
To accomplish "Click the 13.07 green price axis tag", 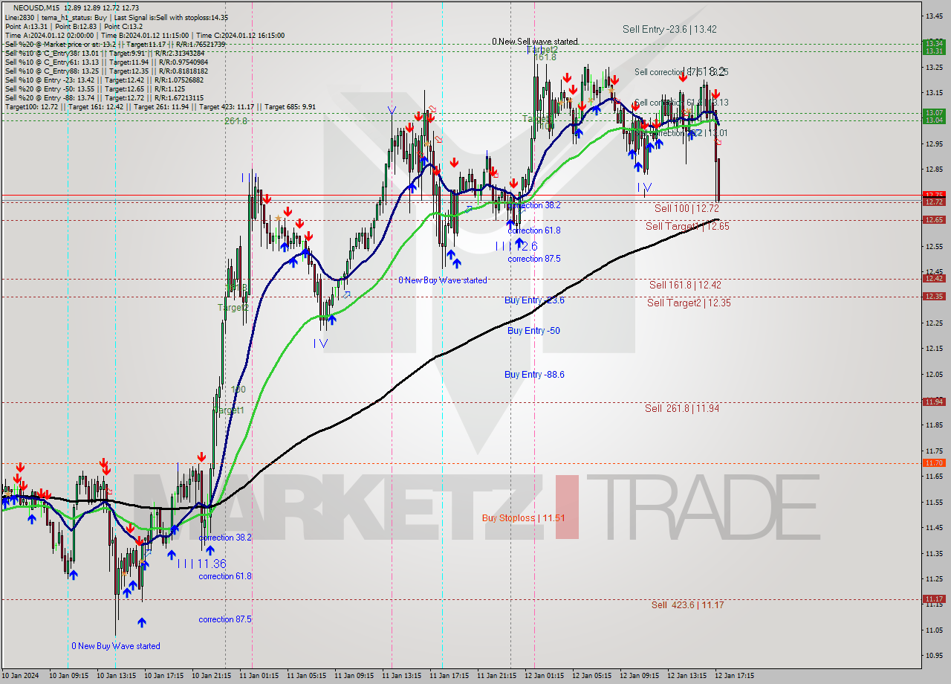I will (934, 112).
